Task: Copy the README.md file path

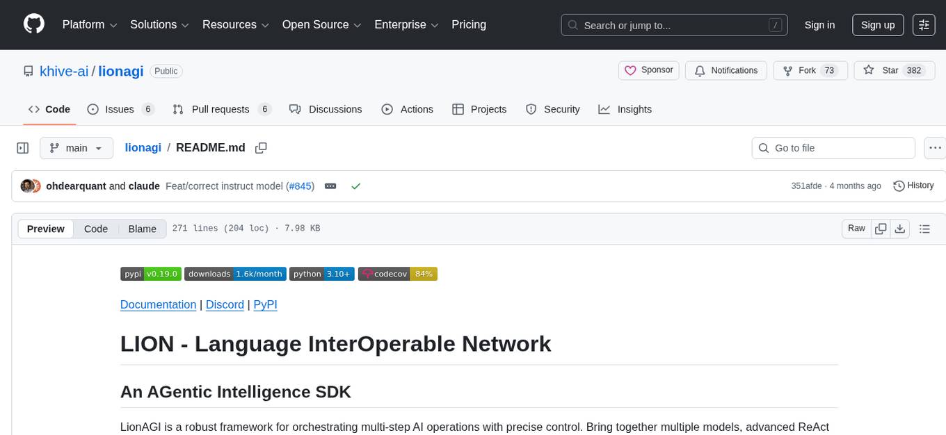Action: [x=261, y=148]
